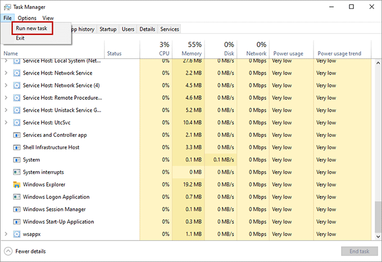This screenshot has width=382, height=262.
Task: Switch to the Services tab
Action: coord(170,29)
